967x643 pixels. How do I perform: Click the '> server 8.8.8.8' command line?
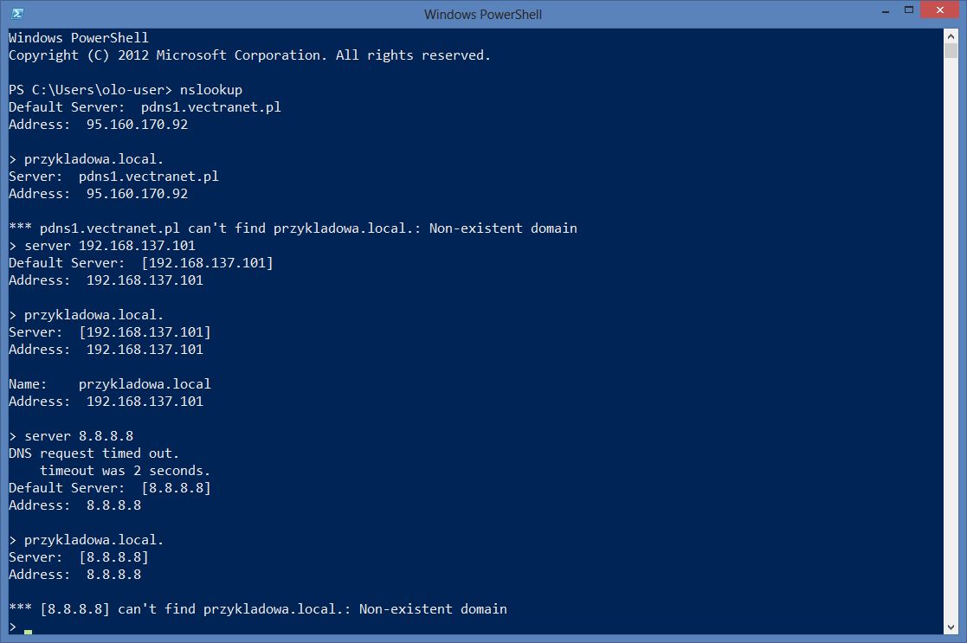[x=71, y=436]
